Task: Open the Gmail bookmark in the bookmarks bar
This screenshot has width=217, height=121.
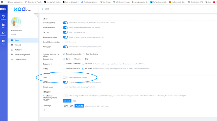Action: [x=208, y=2]
